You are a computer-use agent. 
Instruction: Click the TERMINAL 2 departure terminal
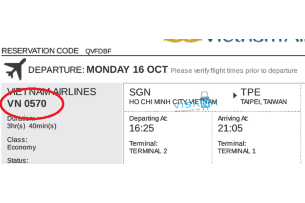coord(148,151)
